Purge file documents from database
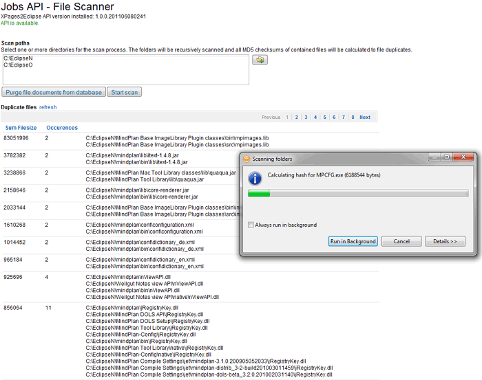 point(53,92)
